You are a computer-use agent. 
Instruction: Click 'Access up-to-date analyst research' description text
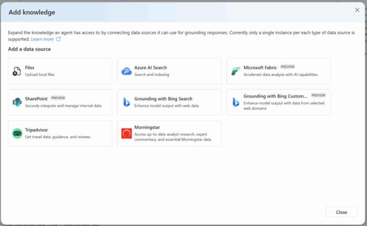(173, 137)
